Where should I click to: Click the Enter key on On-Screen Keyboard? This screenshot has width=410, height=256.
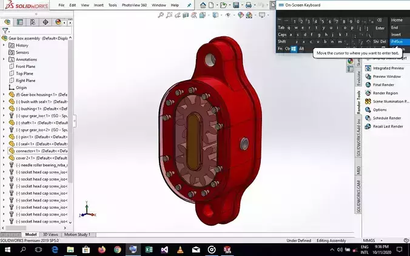[380, 28]
